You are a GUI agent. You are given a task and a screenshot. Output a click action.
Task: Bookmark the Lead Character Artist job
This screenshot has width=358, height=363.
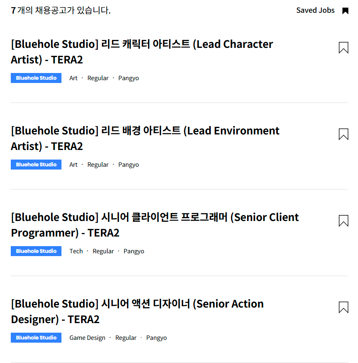tap(343, 47)
